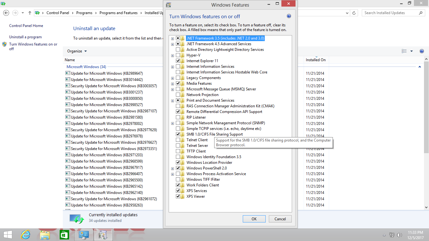The image size is (429, 241).
Task: Click Programs and Features breadcrumb
Action: [x=118, y=13]
